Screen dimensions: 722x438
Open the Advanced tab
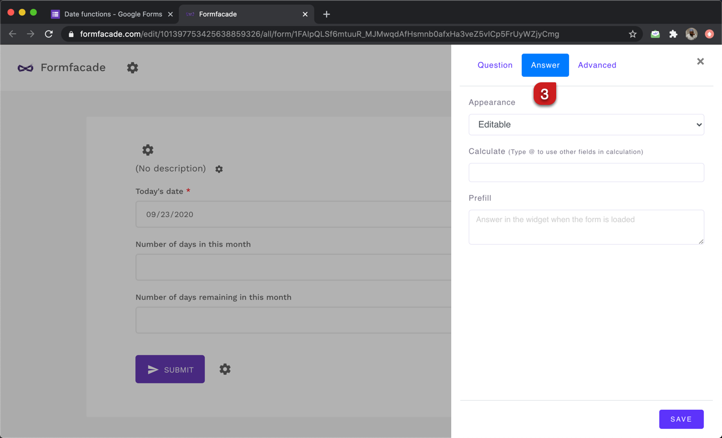(597, 65)
